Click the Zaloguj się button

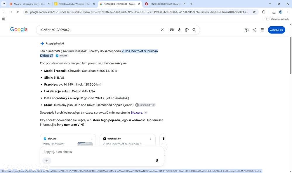coord(276,30)
